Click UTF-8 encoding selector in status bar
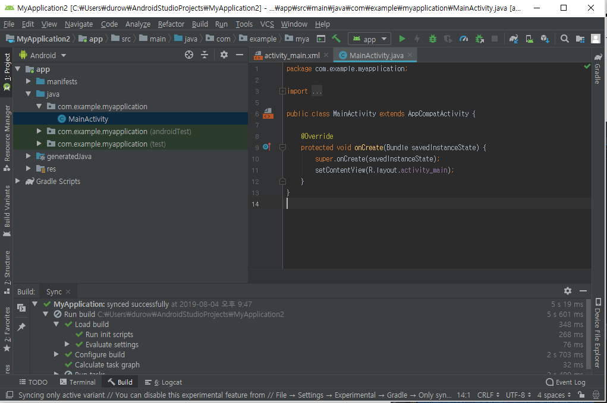The height and width of the screenshot is (403, 607). pyautogui.click(x=518, y=395)
